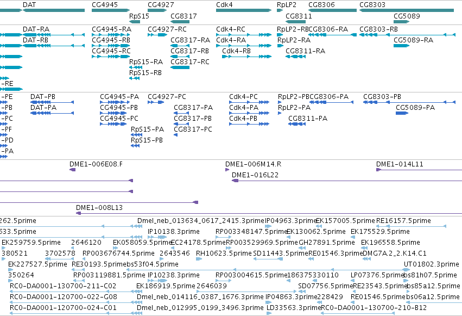Screen dimensions: 462x316
Task: Select the RpS15-RB transcript label
Action: pos(145,73)
